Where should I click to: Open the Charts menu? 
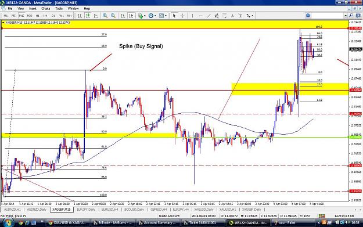tap(46, 8)
